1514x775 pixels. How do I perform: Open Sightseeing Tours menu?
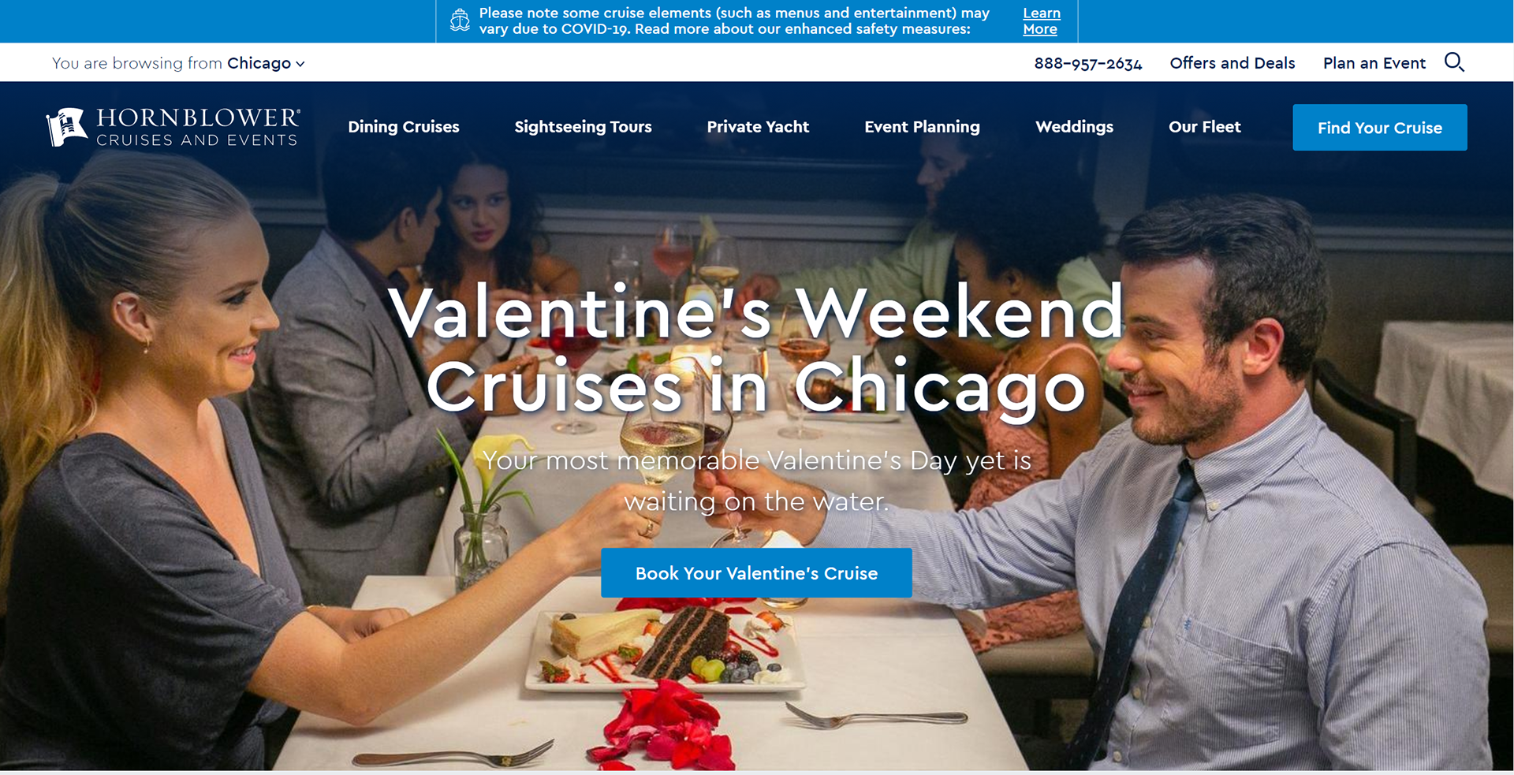click(583, 127)
